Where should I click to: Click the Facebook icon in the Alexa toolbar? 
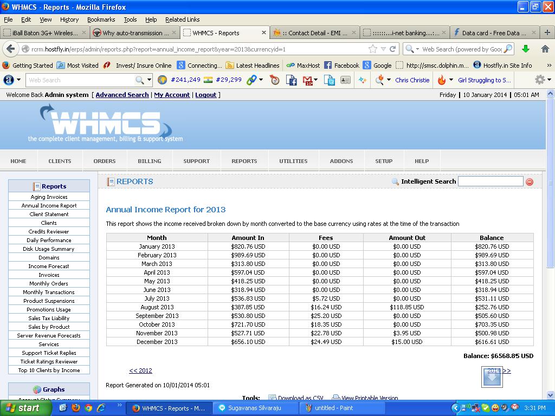(x=292, y=80)
